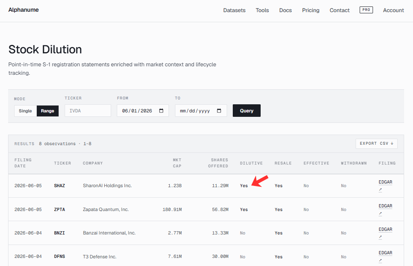Click the From date field 06/01/2026
Image resolution: width=413 pixels, height=266 pixels.
click(143, 111)
